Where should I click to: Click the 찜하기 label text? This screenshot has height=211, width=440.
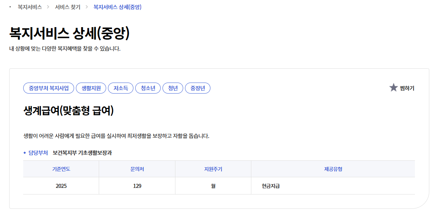tap(407, 88)
